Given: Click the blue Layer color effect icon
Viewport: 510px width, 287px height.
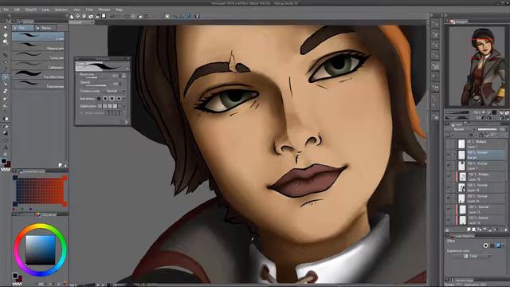Looking at the screenshot, I should coord(498,246).
